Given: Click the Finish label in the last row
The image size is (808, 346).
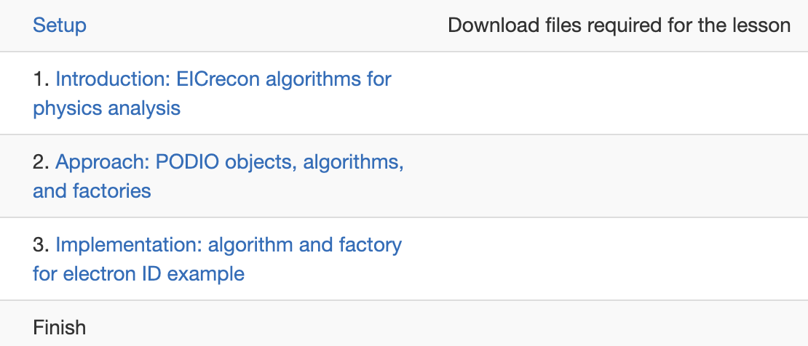Looking at the screenshot, I should tap(60, 327).
